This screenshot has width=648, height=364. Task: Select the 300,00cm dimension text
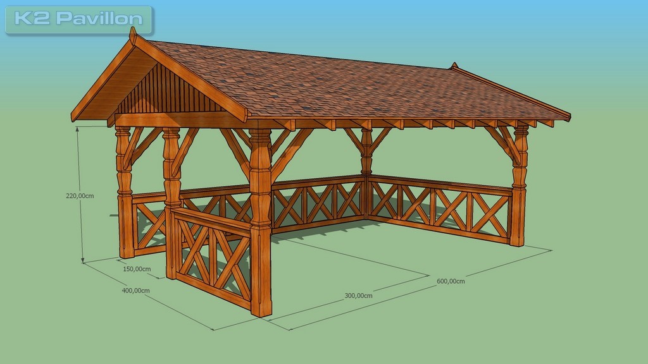pyautogui.click(x=358, y=296)
